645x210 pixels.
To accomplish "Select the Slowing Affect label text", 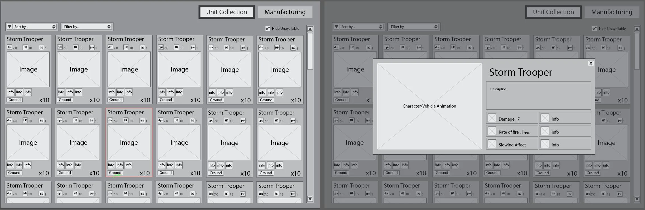I will 512,145.
